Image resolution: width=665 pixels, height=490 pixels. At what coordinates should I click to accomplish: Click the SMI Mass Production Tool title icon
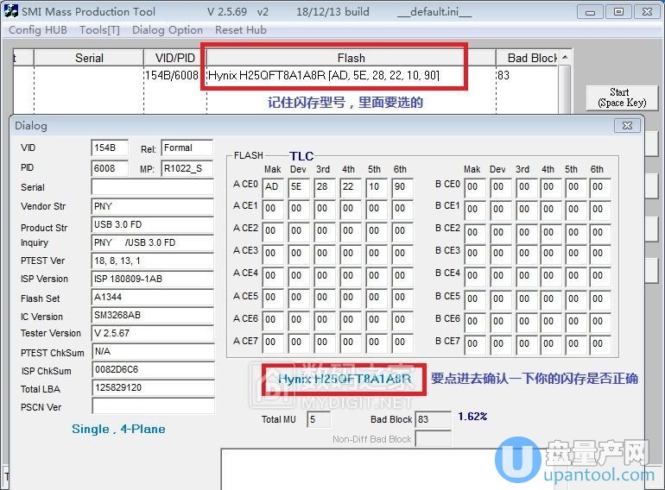(11, 11)
